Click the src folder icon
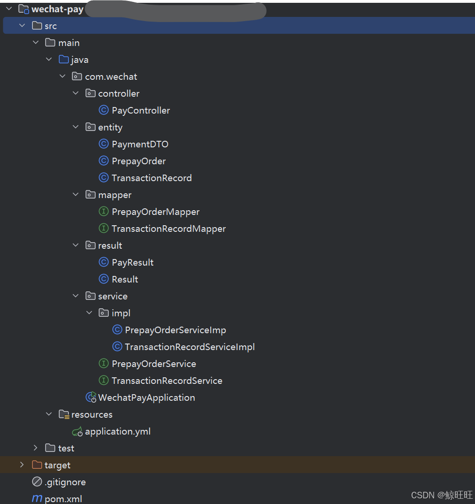The image size is (475, 504). point(37,26)
